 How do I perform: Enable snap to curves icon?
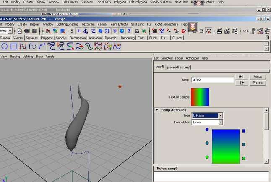click(162, 31)
